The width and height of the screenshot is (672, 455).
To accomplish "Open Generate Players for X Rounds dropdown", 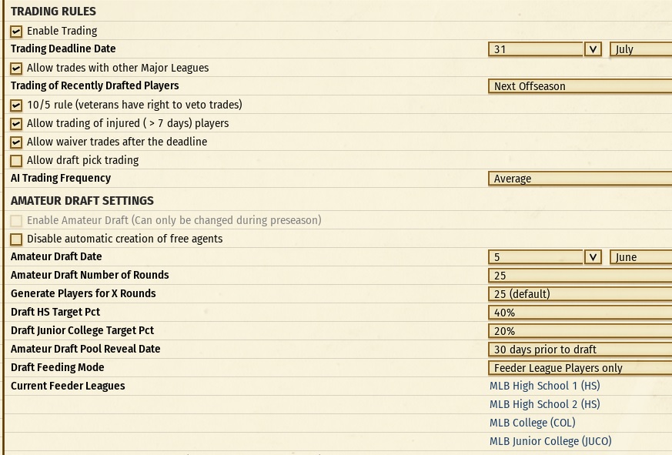I will coord(580,294).
